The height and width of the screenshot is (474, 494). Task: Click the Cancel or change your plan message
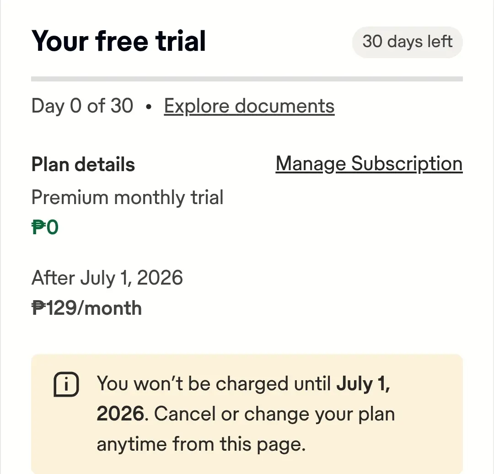click(274, 414)
